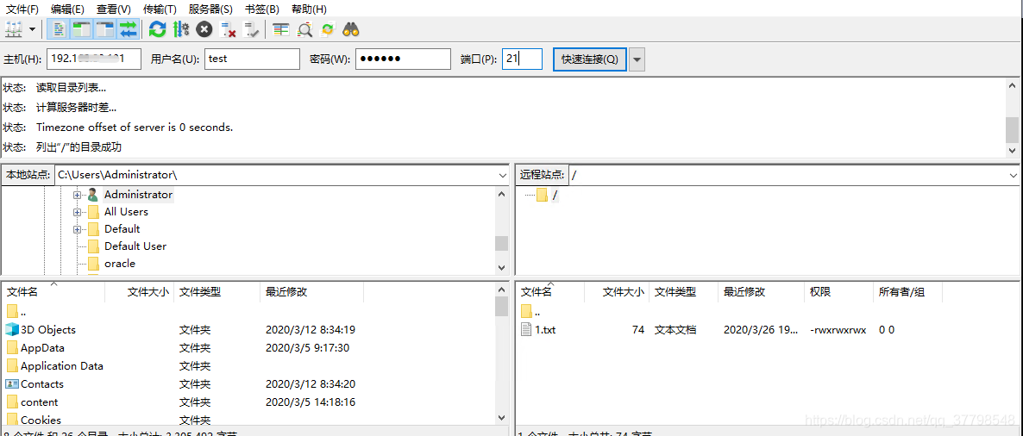Click the 主机 host input field
This screenshot has height=436, width=1023.
(x=94, y=59)
